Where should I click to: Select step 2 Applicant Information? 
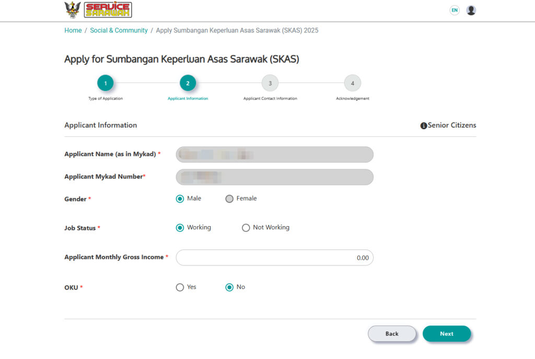[188, 83]
